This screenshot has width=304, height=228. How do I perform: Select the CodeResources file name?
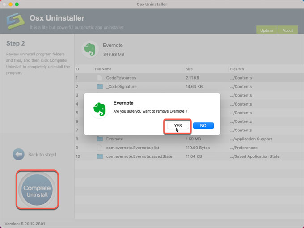[121, 78]
